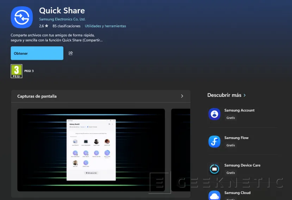Click the Samsung Cloud app icon
Screen dimensions: 292x200
(215, 195)
